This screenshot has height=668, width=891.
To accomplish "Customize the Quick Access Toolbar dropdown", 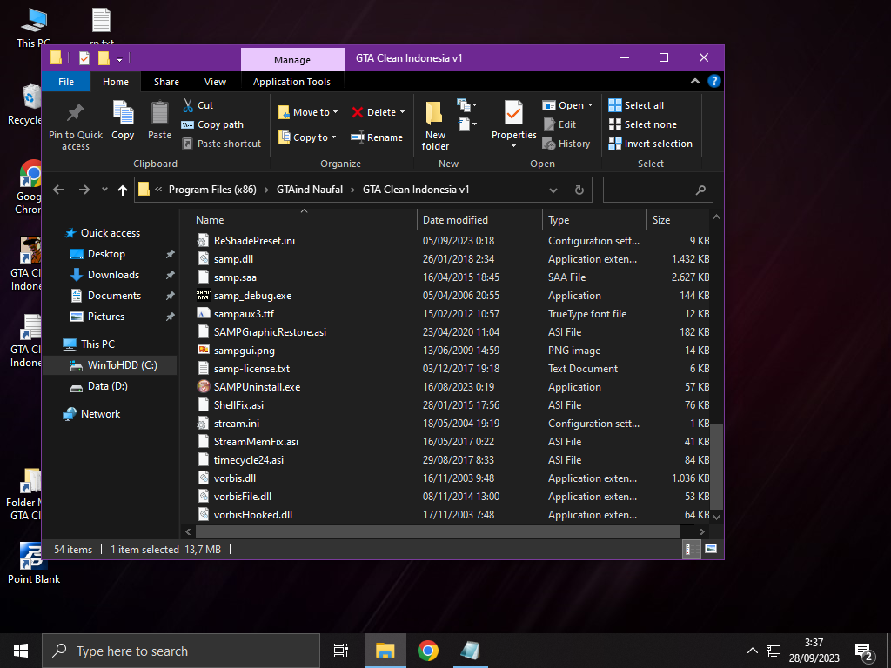I will (119, 58).
